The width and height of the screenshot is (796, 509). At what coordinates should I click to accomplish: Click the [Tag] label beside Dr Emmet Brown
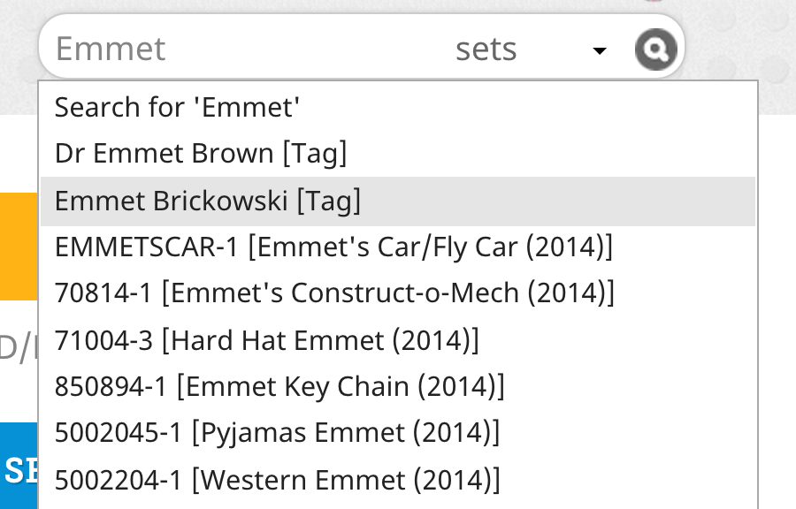[x=315, y=154]
